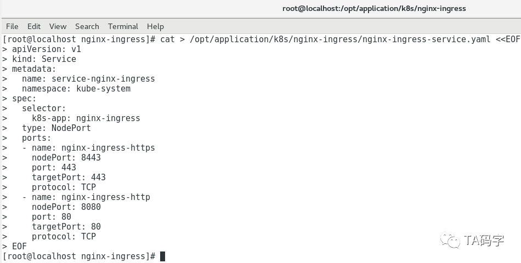Click 'name: service-nginx-ingress' text
The image size is (521, 263).
click(88, 79)
